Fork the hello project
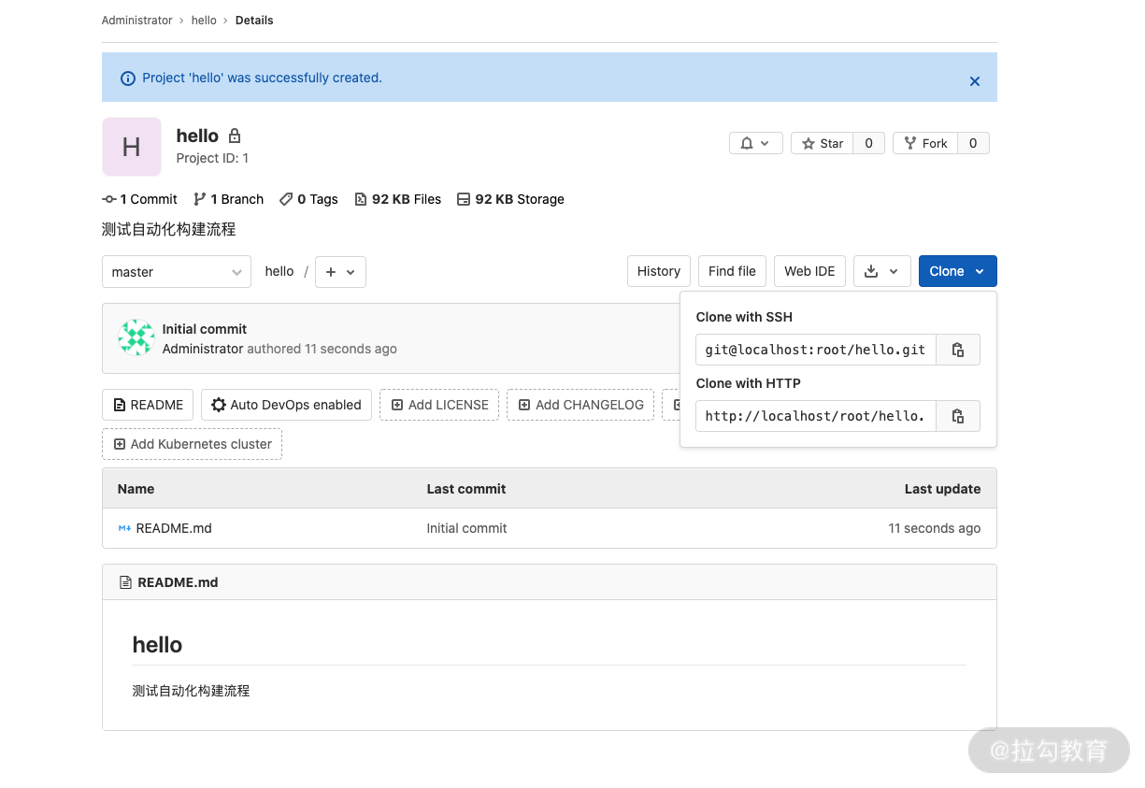Viewport: 1145px width, 788px height. (925, 143)
